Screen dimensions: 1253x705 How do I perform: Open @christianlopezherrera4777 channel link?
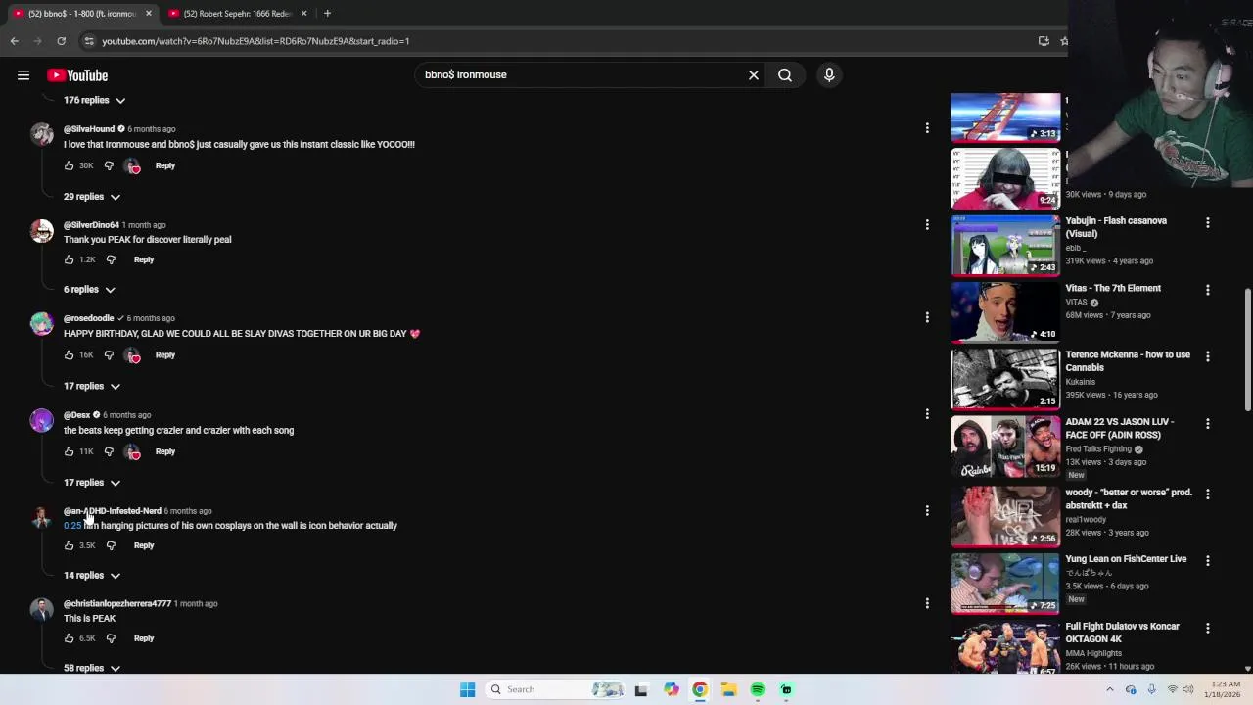(x=117, y=604)
